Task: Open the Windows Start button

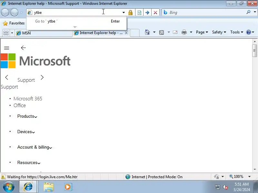Action: pyautogui.click(x=9, y=187)
